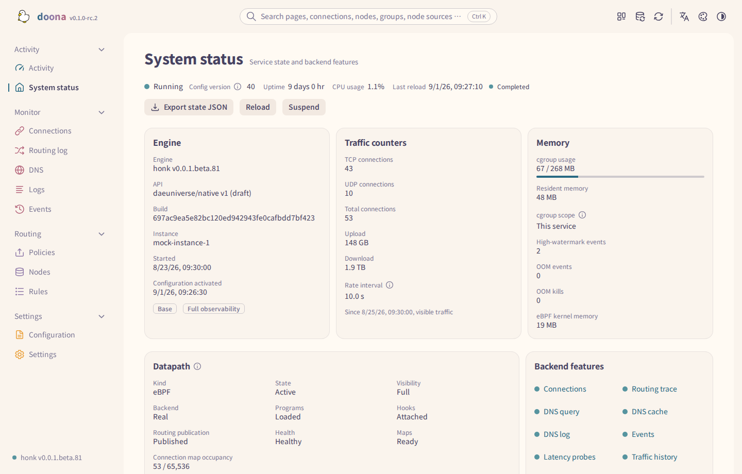The image size is (742, 474).
Task: Open DNS cache backend feature link
Action: [649, 412]
